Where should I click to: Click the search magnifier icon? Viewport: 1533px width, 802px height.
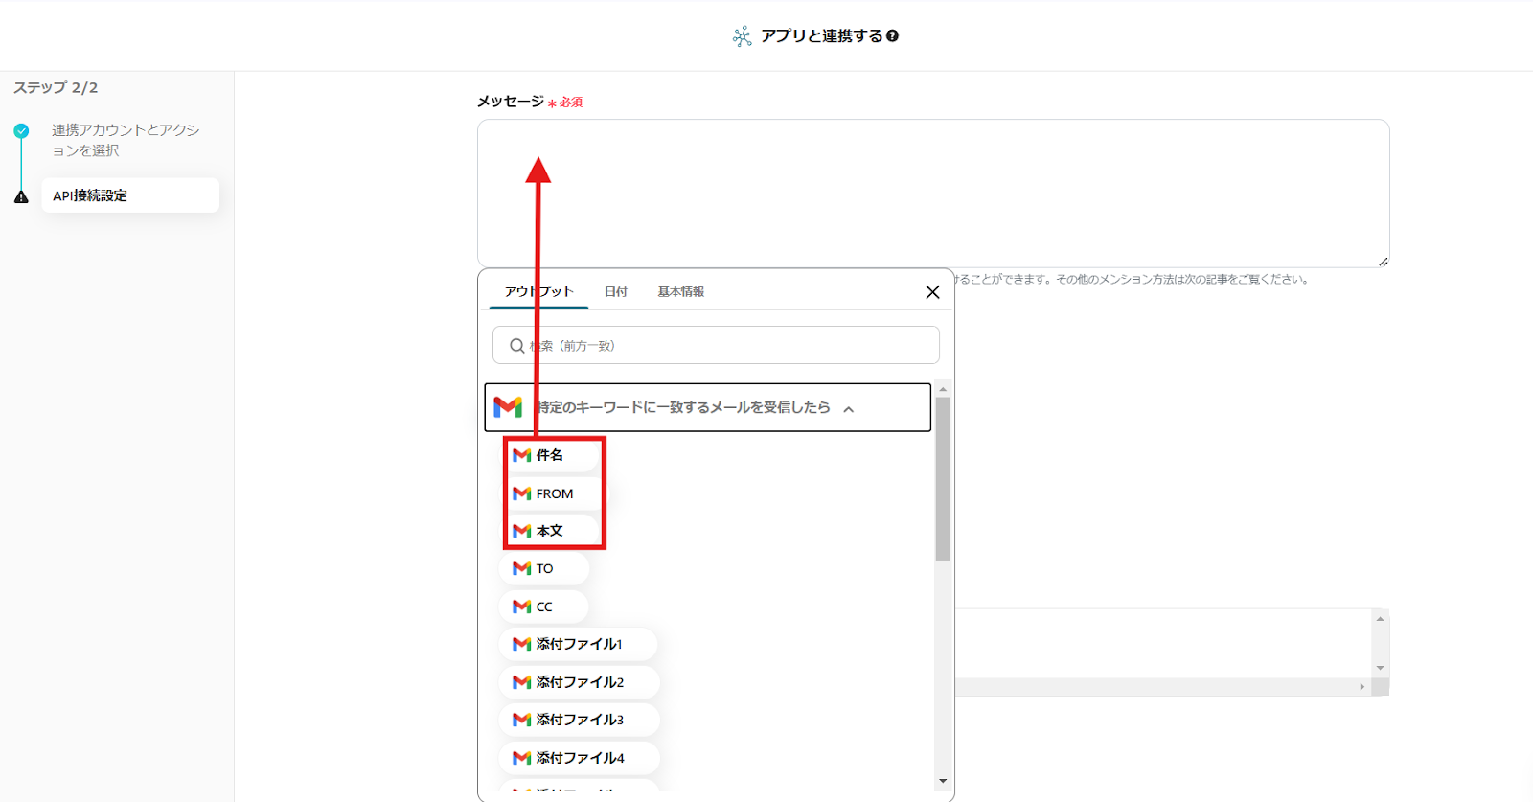click(x=516, y=346)
